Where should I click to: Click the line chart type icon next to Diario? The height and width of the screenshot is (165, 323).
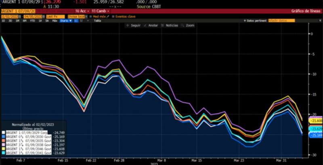76,21
